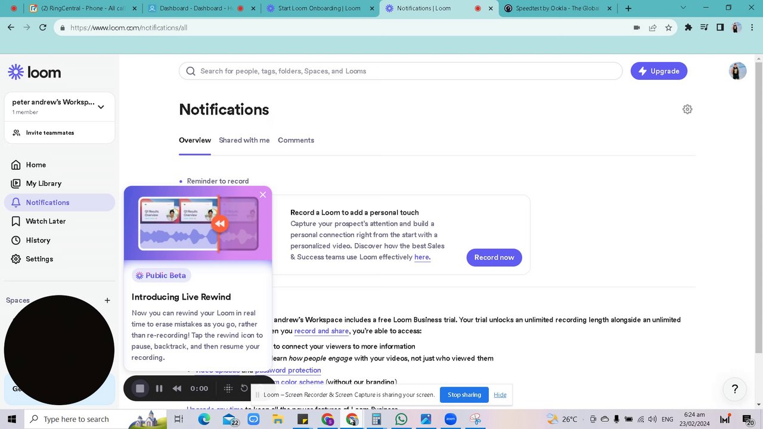This screenshot has height=429, width=763.
Task: Expand the workspace switcher dropdown
Action: [101, 107]
